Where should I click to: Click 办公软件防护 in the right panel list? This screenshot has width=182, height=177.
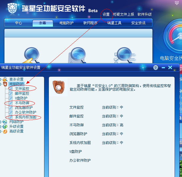pyautogui.click(x=80, y=160)
